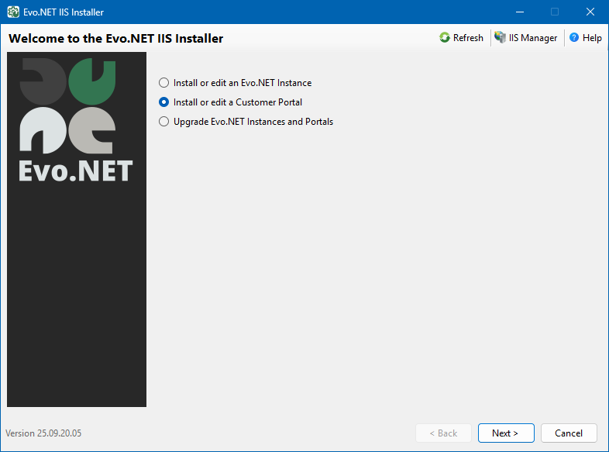Open Help via the toolbar text
The height and width of the screenshot is (452, 609).
coord(592,38)
